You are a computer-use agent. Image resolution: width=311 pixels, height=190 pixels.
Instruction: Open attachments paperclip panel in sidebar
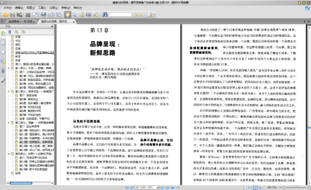[3, 71]
